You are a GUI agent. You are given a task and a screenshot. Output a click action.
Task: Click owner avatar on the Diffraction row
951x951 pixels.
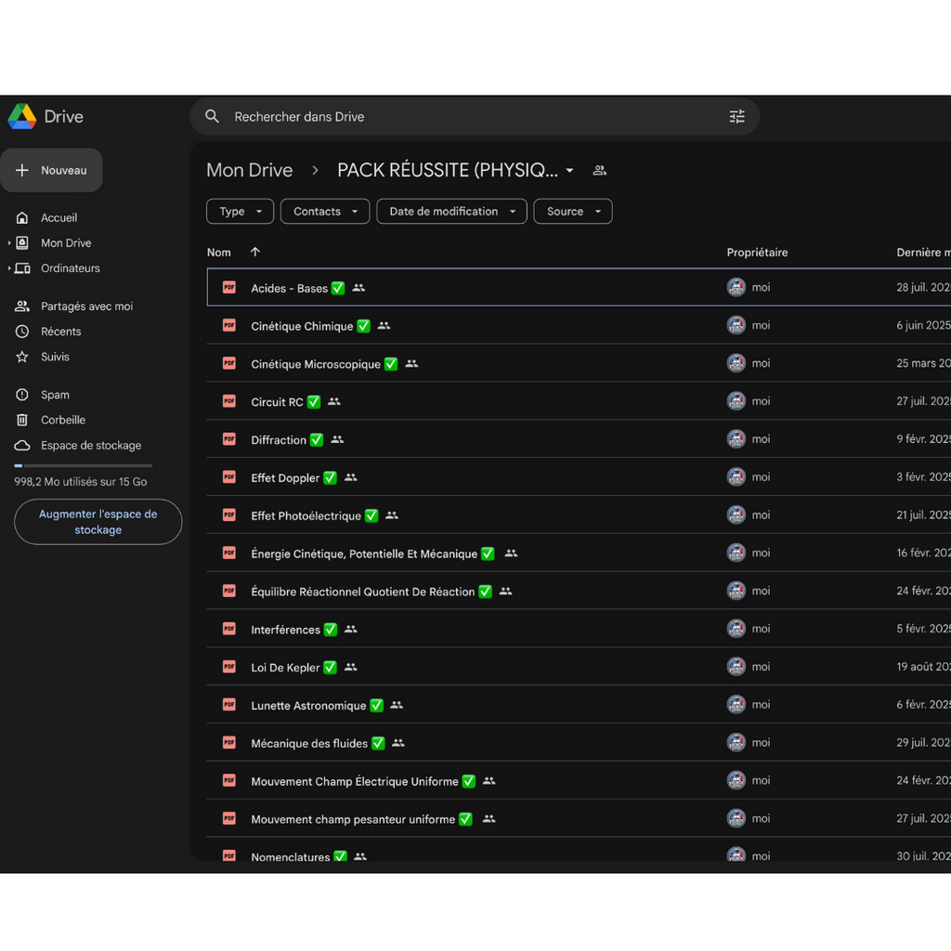[736, 439]
